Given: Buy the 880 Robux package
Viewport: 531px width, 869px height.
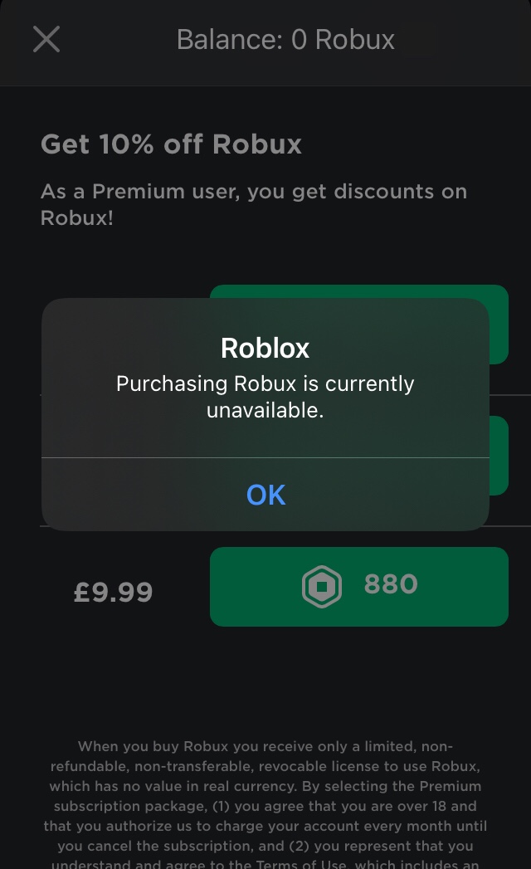Looking at the screenshot, I should [358, 586].
